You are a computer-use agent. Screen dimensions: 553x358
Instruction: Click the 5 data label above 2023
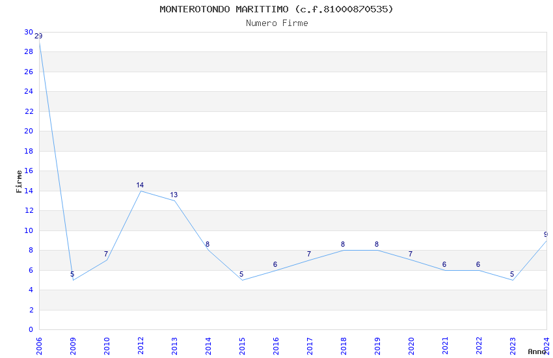coord(512,275)
